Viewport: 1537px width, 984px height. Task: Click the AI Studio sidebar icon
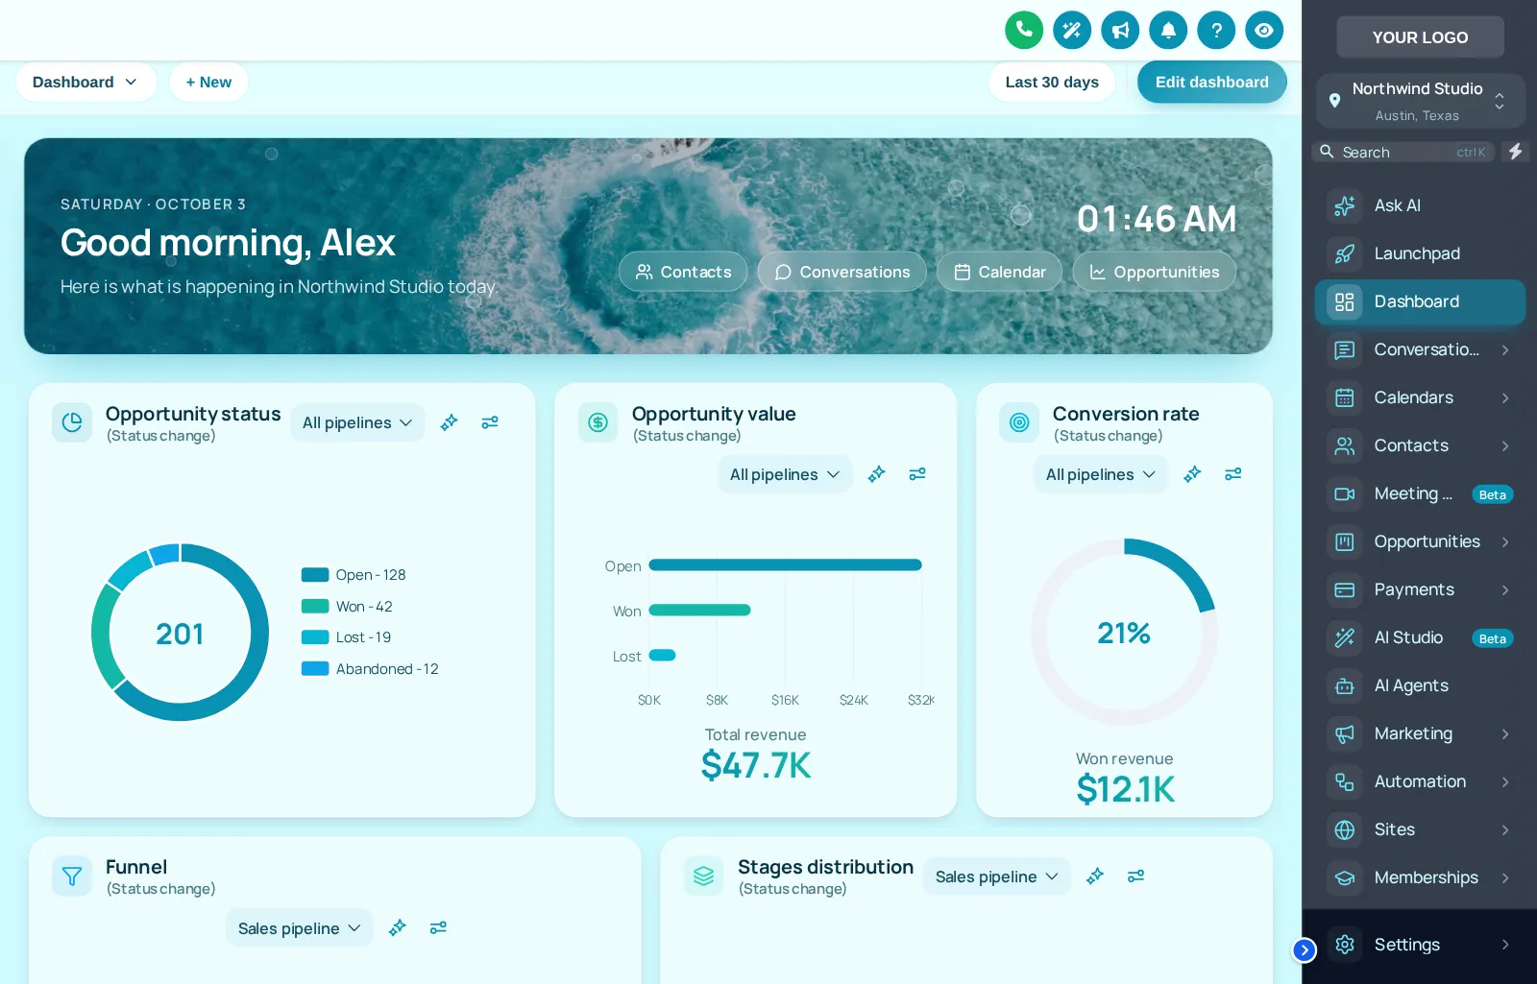tap(1345, 637)
